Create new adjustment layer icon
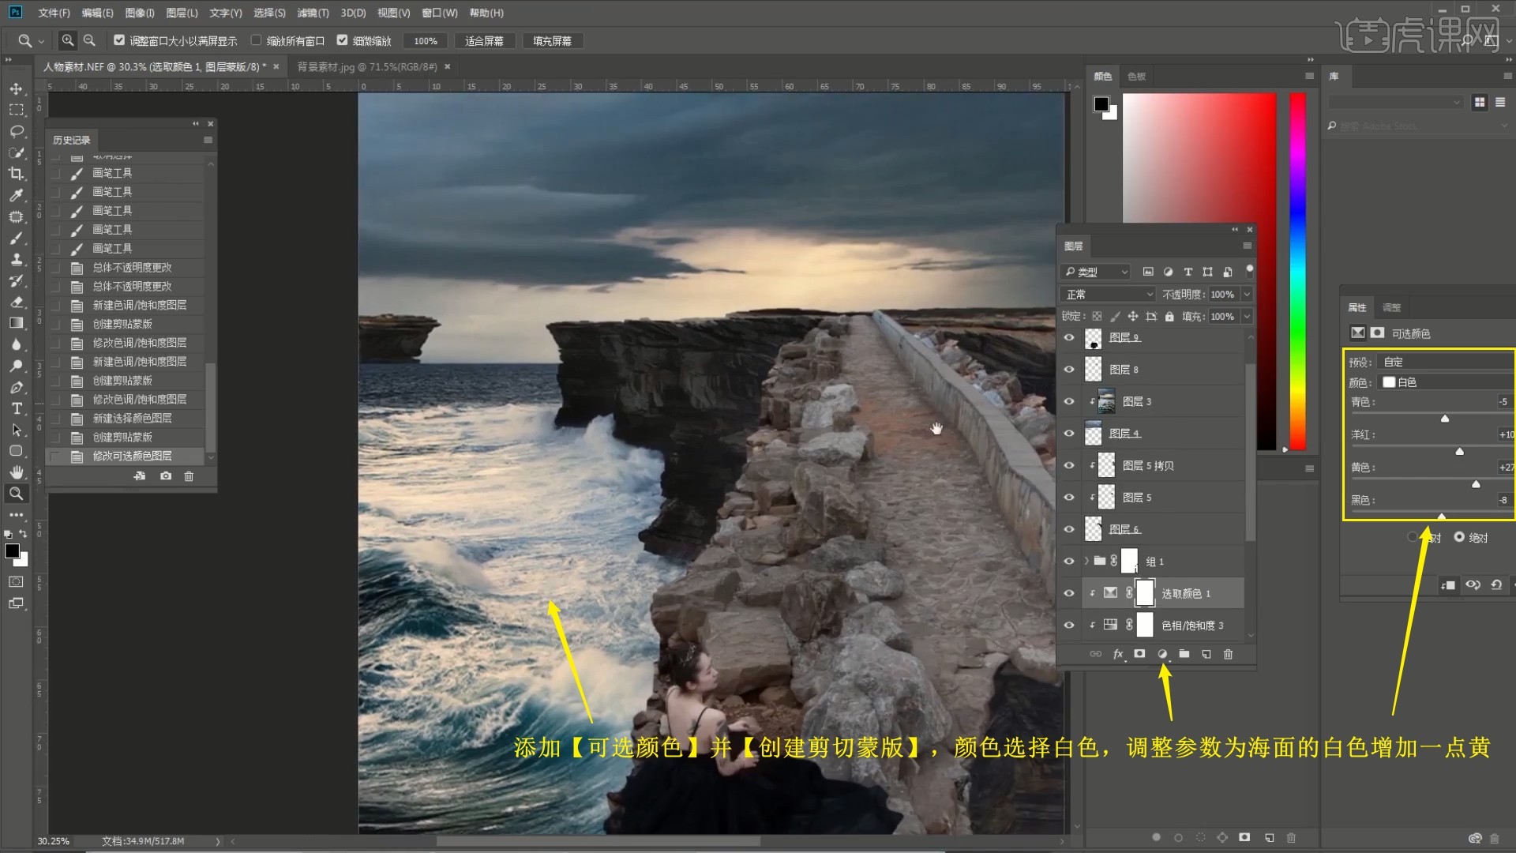 point(1162,654)
